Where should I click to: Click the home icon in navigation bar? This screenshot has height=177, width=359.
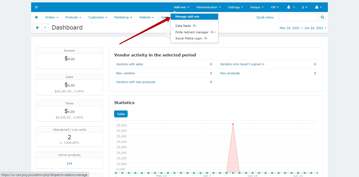[x=36, y=17]
